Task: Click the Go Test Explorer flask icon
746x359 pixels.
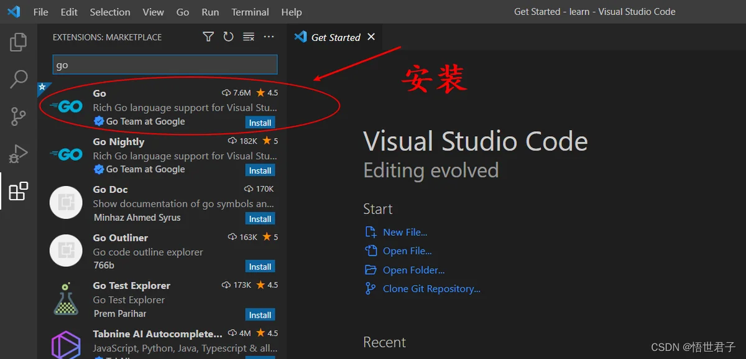Action: tap(66, 299)
